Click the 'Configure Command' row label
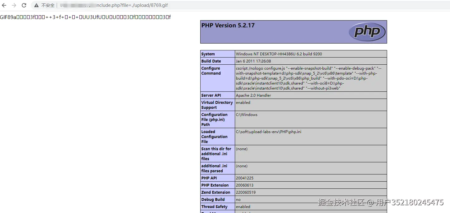Image resolution: width=450 pixels, height=213 pixels. pyautogui.click(x=211, y=71)
